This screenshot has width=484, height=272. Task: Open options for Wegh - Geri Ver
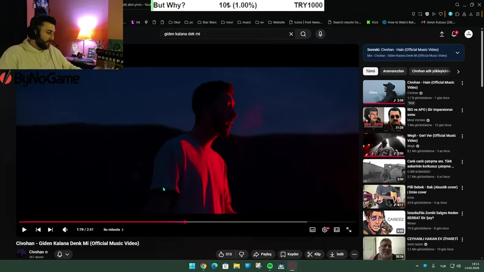[462, 136]
